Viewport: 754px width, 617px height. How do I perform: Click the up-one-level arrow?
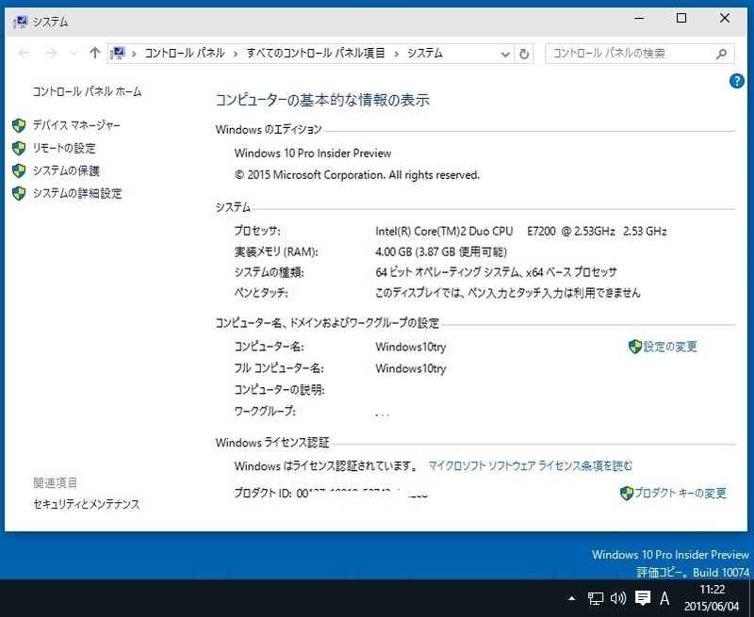95,53
